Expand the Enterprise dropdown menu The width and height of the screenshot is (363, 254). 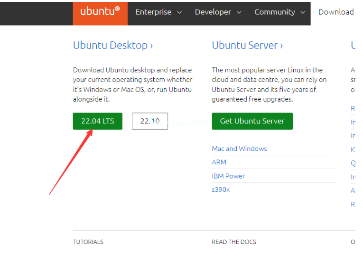click(x=158, y=12)
